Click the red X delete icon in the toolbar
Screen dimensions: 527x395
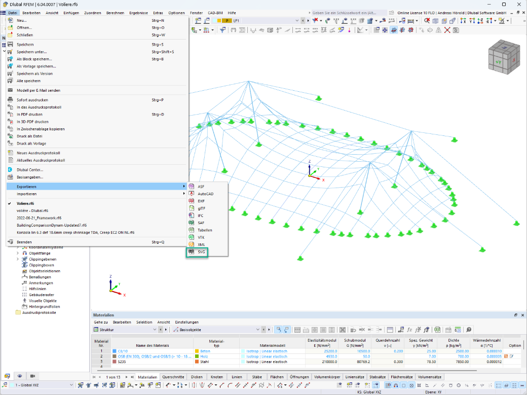point(447,30)
